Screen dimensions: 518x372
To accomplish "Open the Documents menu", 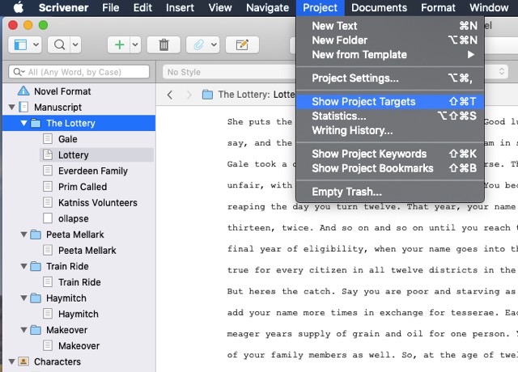I will (x=379, y=7).
